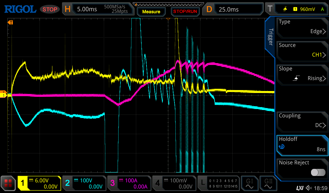Open the quad-square menu icon at bottom left
The width and height of the screenshot is (329, 193).
(x=8, y=183)
